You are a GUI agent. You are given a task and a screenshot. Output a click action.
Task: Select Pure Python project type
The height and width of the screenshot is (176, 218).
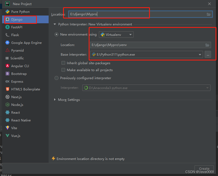[x=25, y=12]
